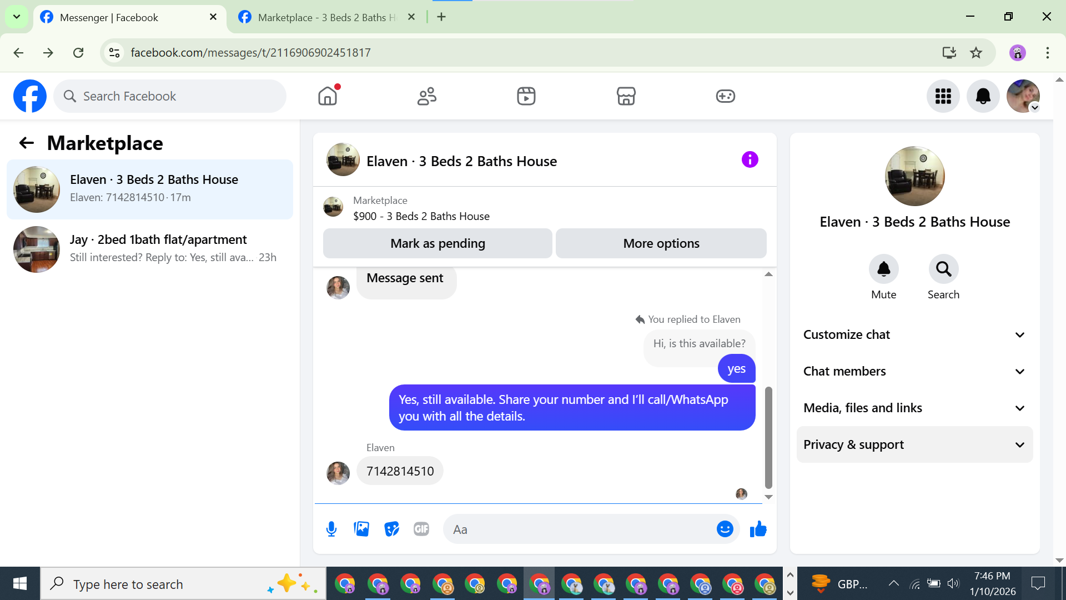Attach a file using the photo icon
Image resolution: width=1066 pixels, height=600 pixels.
click(361, 529)
